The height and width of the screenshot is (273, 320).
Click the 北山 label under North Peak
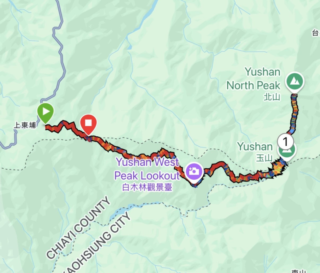tap(272, 97)
